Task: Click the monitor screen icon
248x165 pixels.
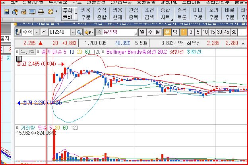Action: (31, 12)
